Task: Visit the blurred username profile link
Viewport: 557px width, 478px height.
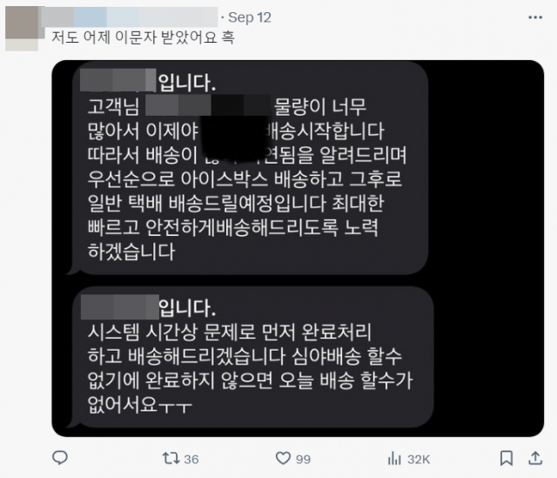Action: (129, 17)
